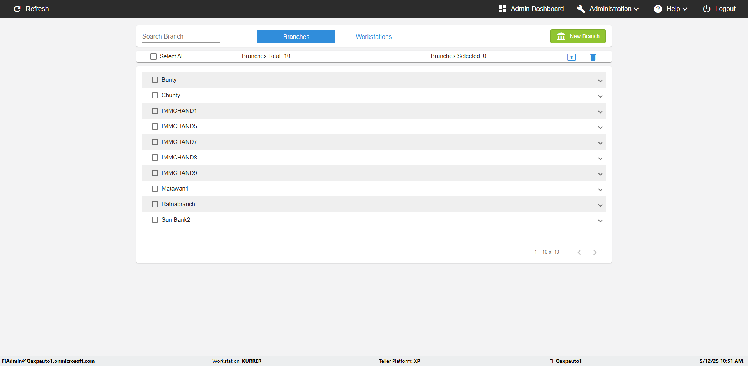Click the Refresh text button

pos(37,9)
